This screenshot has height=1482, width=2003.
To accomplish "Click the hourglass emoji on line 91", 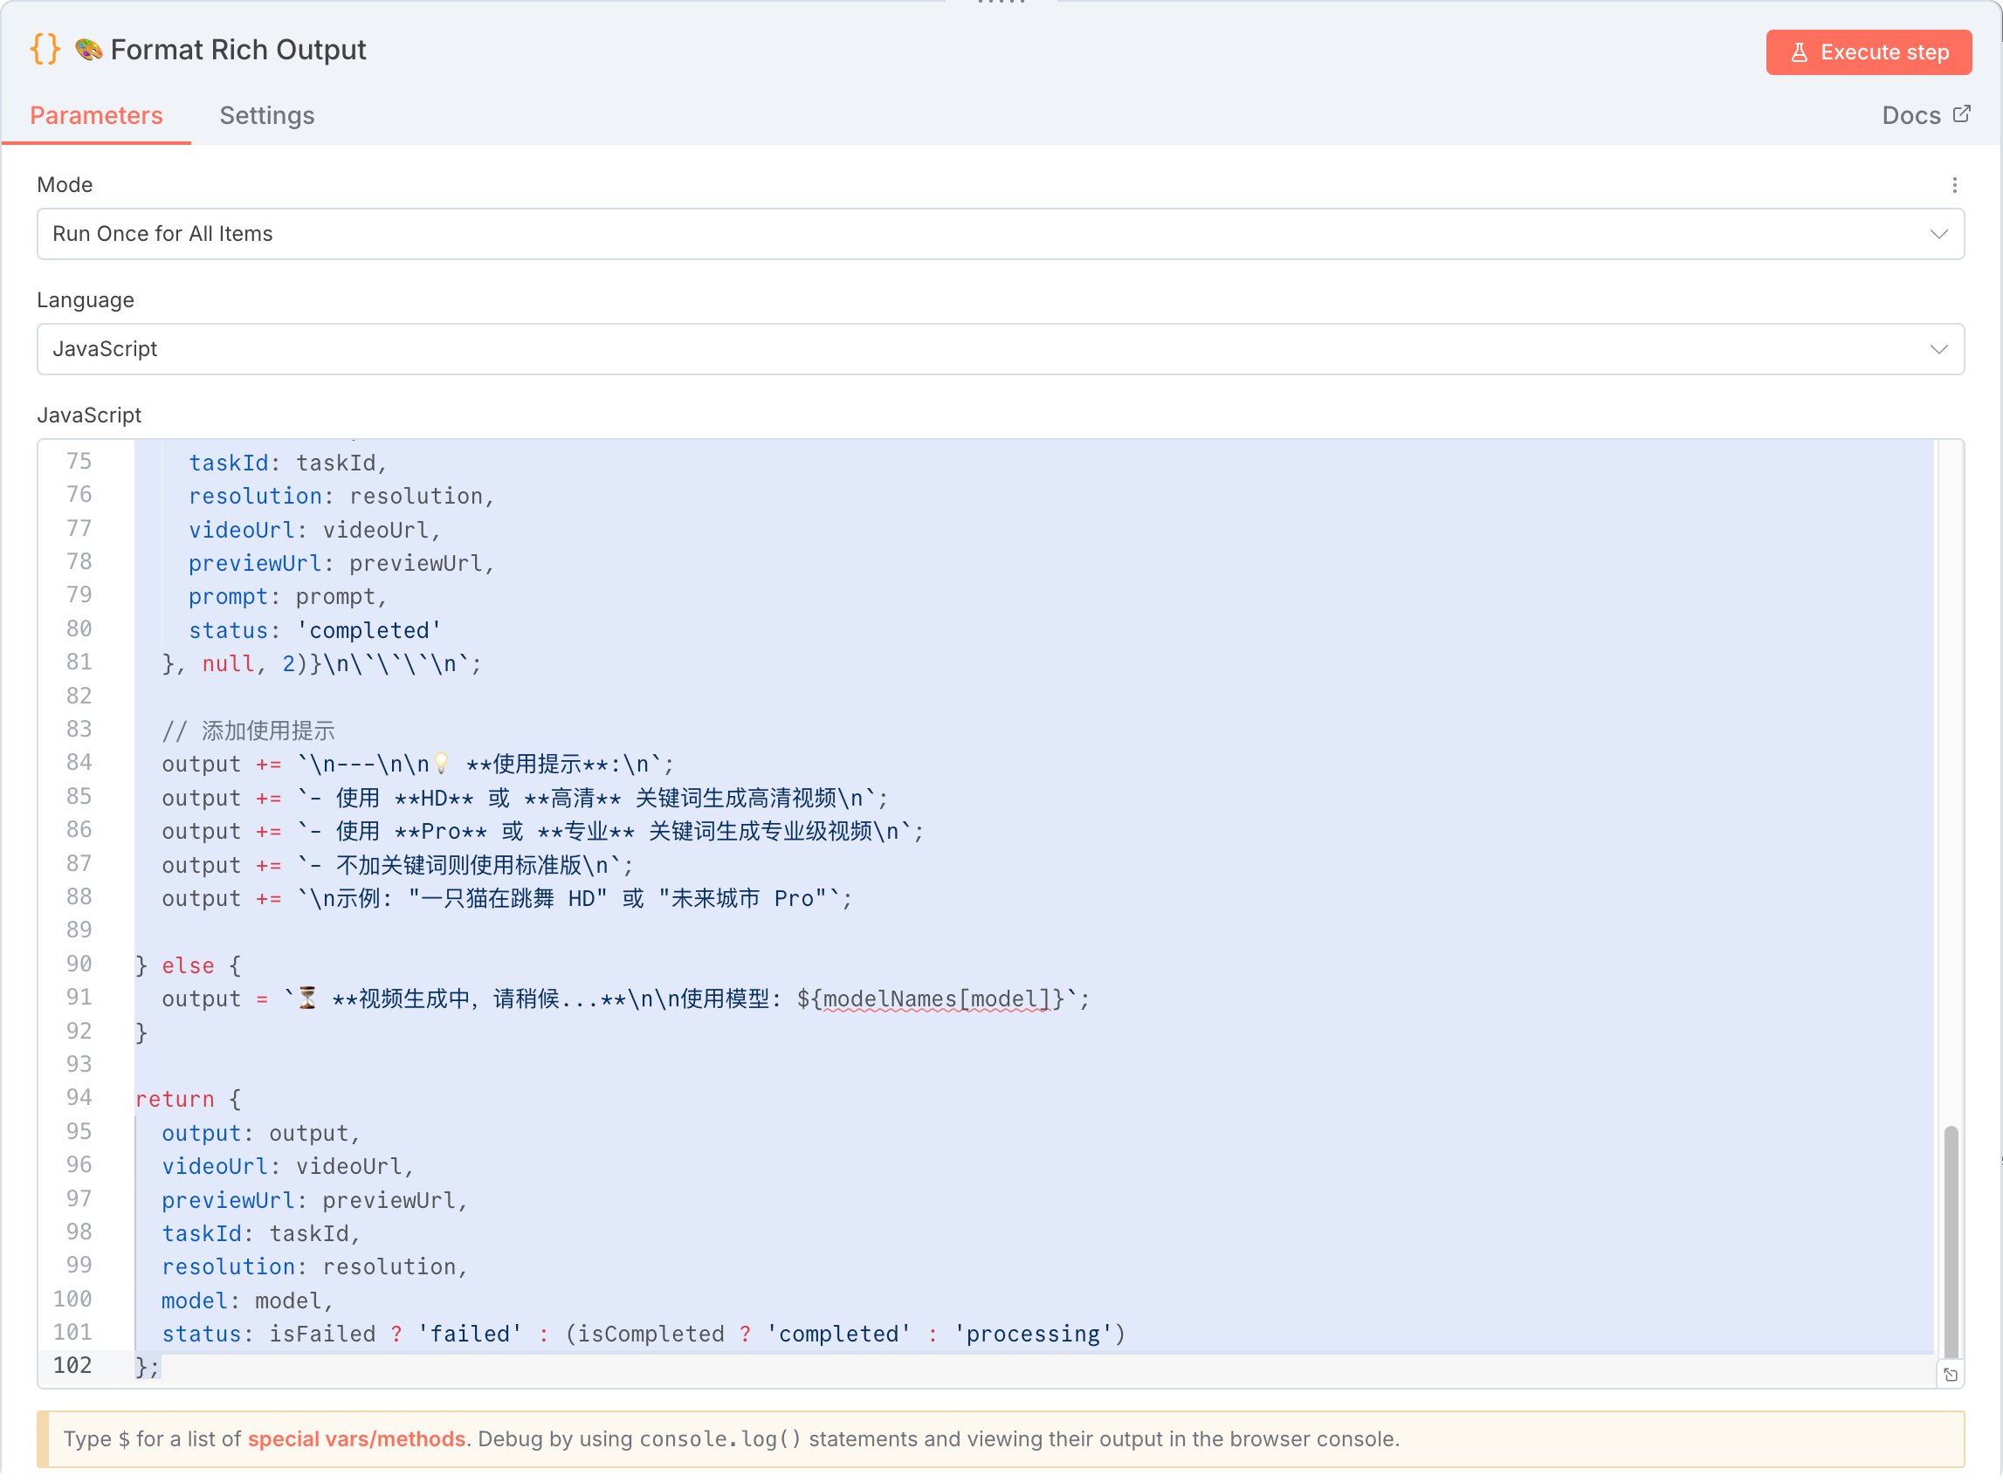I will coord(307,998).
